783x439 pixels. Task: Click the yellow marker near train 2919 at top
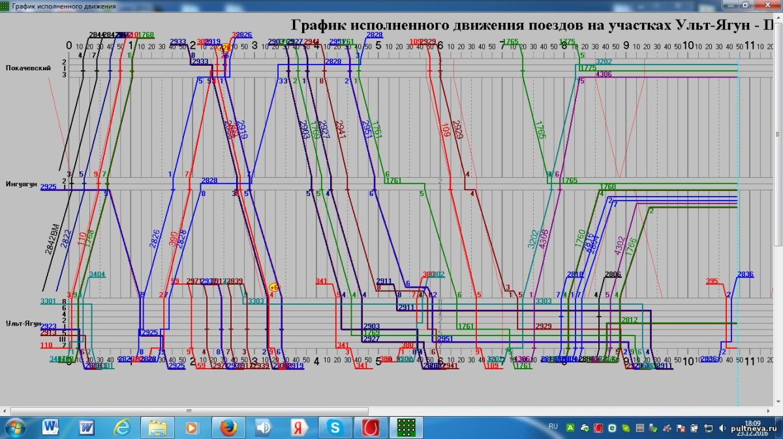point(225,48)
